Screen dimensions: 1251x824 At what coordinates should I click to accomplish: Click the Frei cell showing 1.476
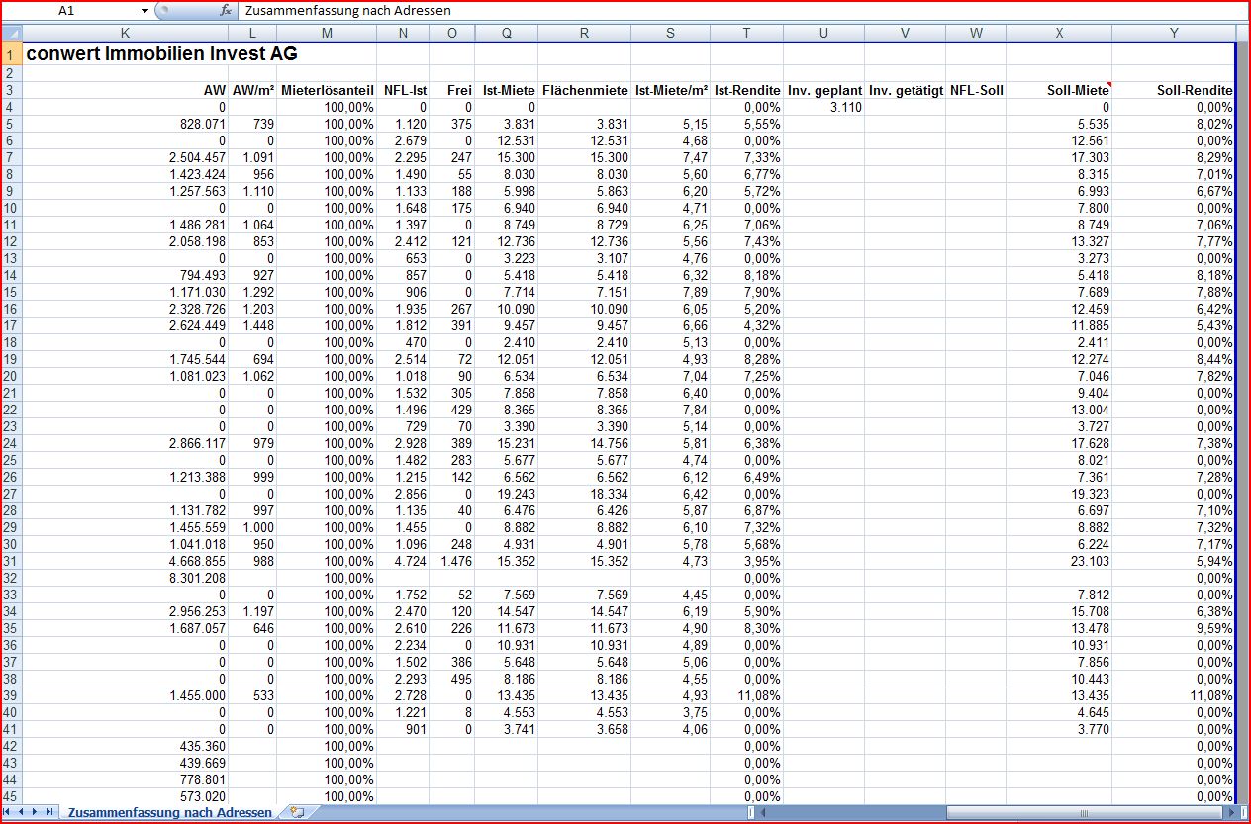click(452, 561)
